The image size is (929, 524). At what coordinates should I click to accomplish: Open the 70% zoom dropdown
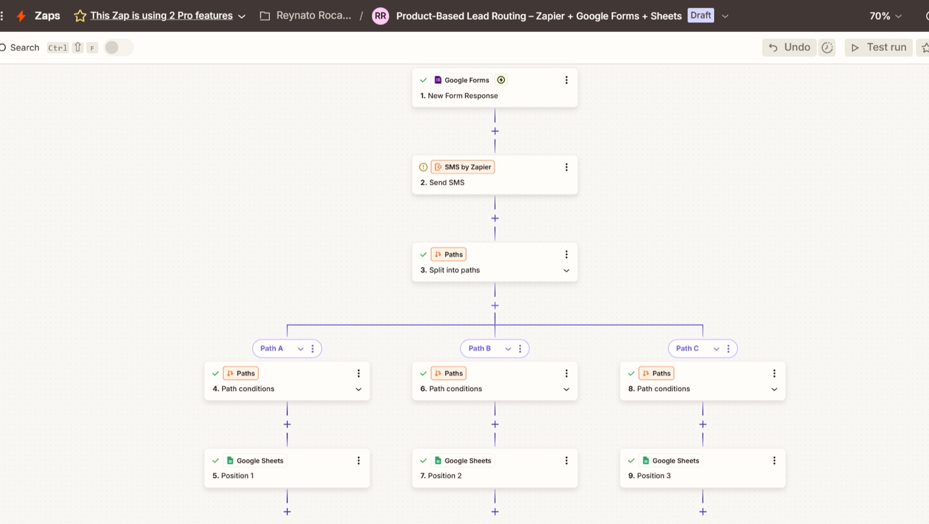[885, 16]
